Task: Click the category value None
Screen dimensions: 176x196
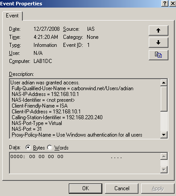Action: [x=92, y=37]
